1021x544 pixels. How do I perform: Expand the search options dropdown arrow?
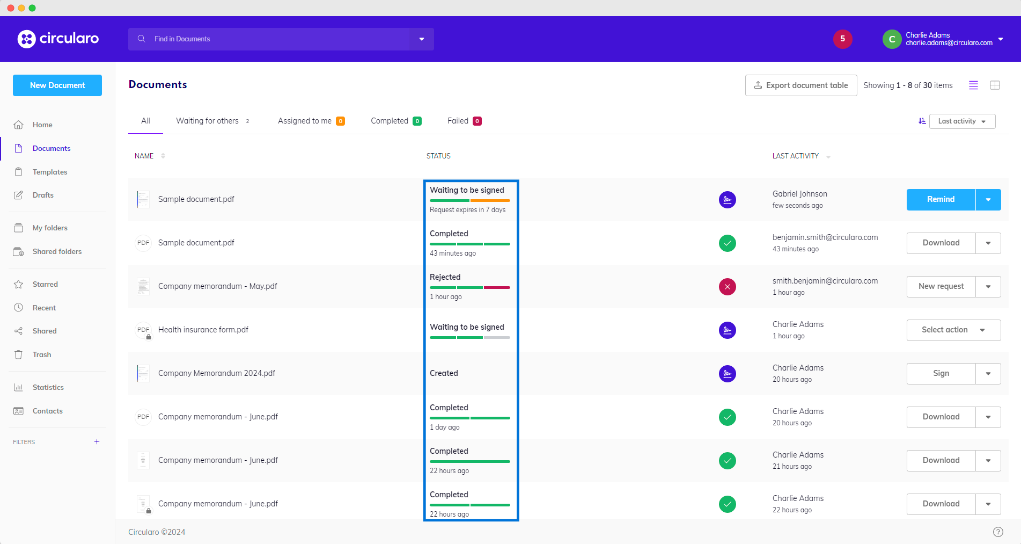coord(422,39)
